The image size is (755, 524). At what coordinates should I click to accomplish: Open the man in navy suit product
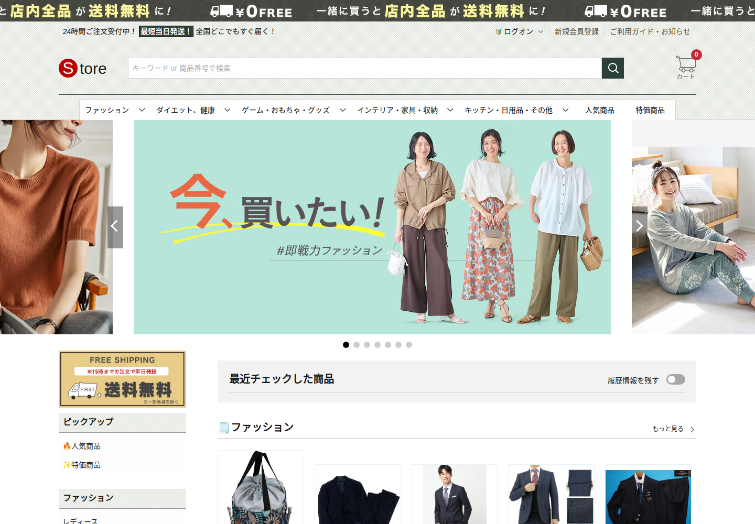tap(455, 494)
